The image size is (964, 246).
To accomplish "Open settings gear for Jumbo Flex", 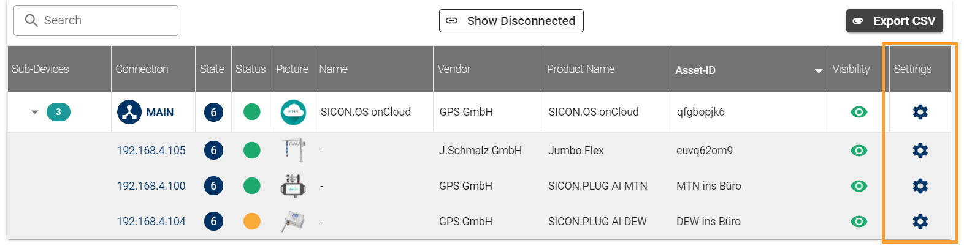I will click(920, 151).
